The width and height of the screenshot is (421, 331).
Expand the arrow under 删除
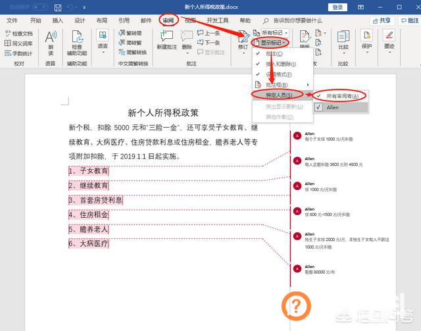pyautogui.click(x=187, y=53)
